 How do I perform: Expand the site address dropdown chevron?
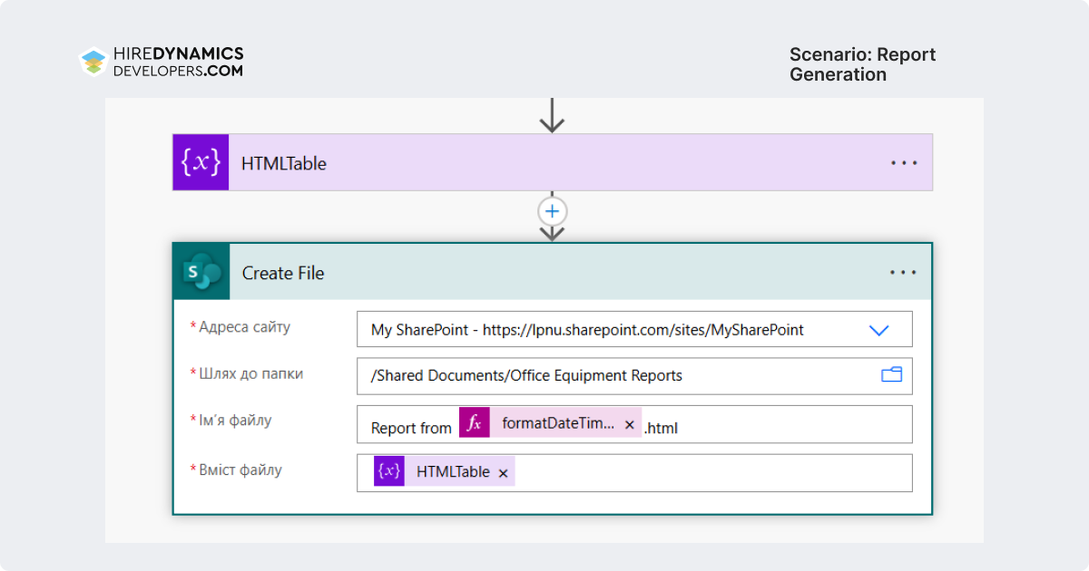pos(878,331)
